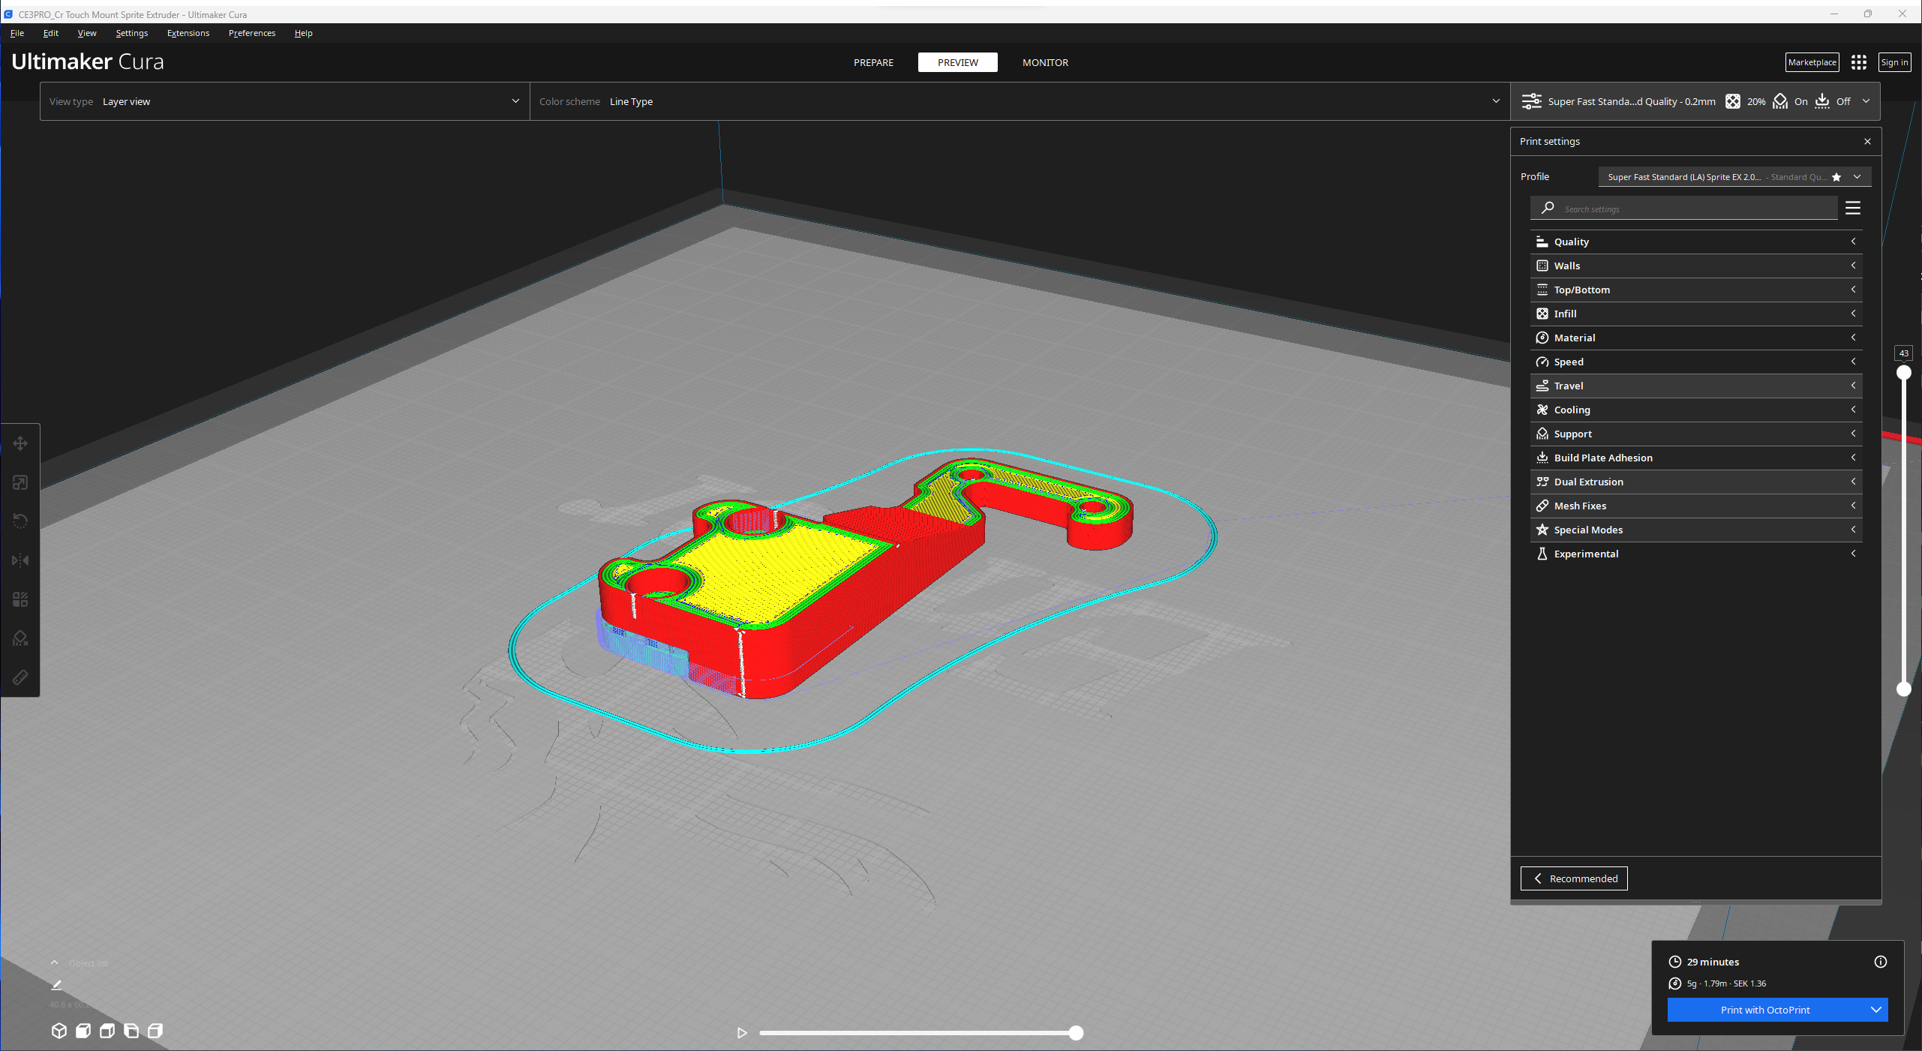
Task: Switch to Recommended print settings
Action: [x=1574, y=878]
